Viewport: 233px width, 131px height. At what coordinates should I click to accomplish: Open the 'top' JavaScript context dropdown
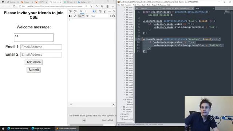(81, 16)
